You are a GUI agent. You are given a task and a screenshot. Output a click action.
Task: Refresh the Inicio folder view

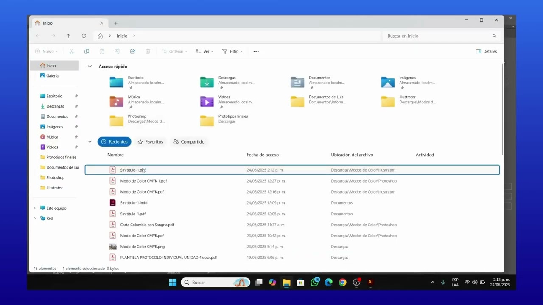click(84, 36)
